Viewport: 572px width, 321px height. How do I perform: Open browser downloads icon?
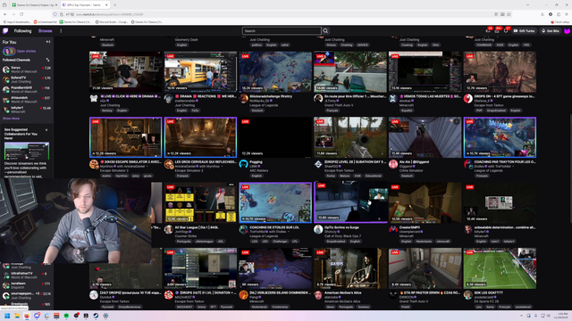tap(543, 14)
